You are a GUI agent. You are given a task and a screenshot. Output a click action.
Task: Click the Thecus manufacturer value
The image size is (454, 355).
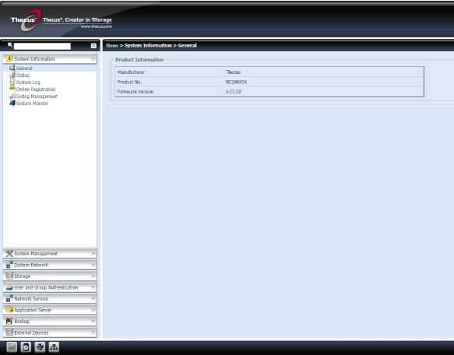[233, 72]
